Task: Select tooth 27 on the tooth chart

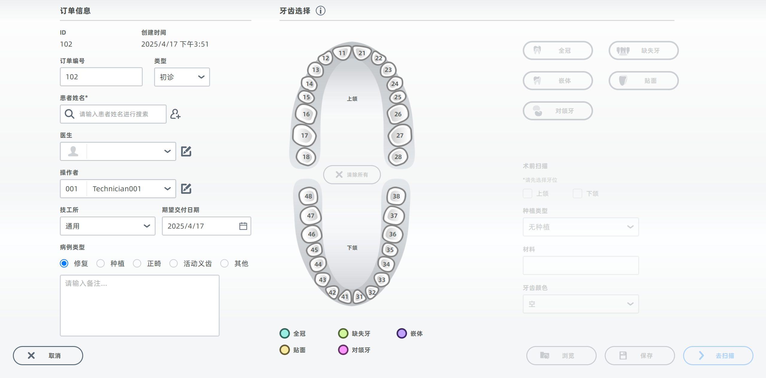Action: [x=400, y=136]
